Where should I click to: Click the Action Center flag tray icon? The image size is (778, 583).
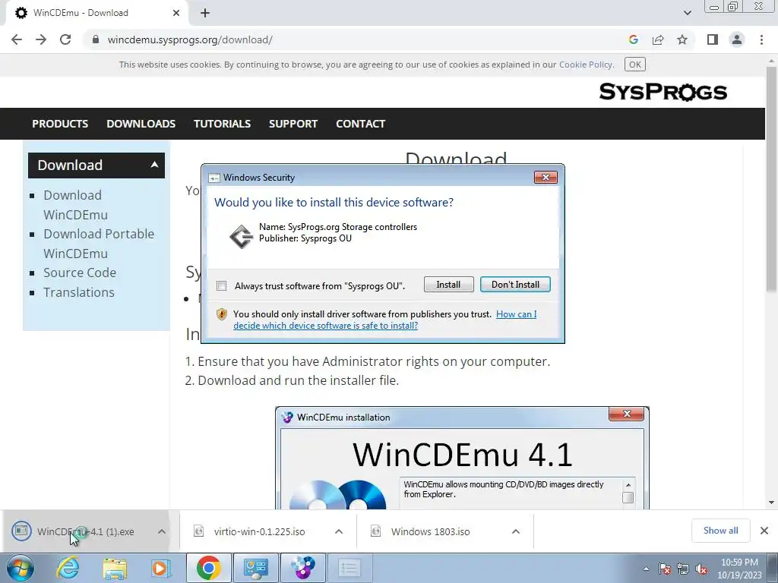coord(665,569)
